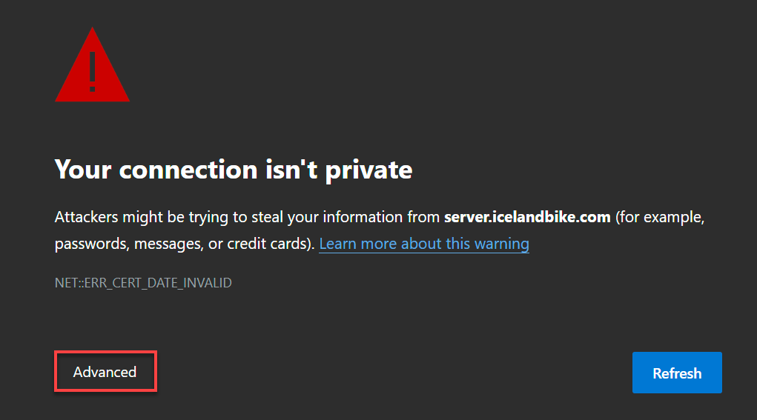757x420 pixels.
Task: Click the word 'Your' in the heading
Action: pos(83,170)
